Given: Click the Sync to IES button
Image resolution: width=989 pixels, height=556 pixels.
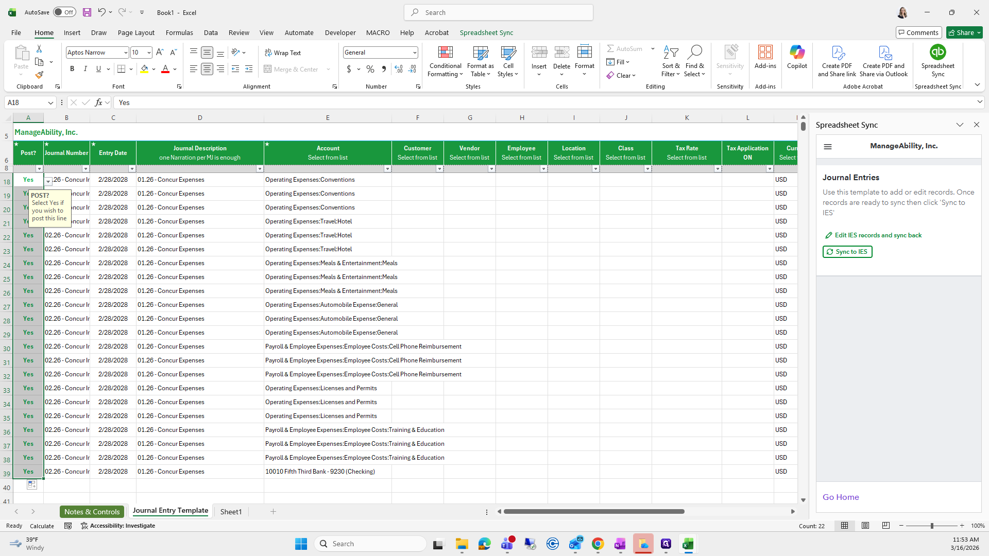Looking at the screenshot, I should point(847,252).
